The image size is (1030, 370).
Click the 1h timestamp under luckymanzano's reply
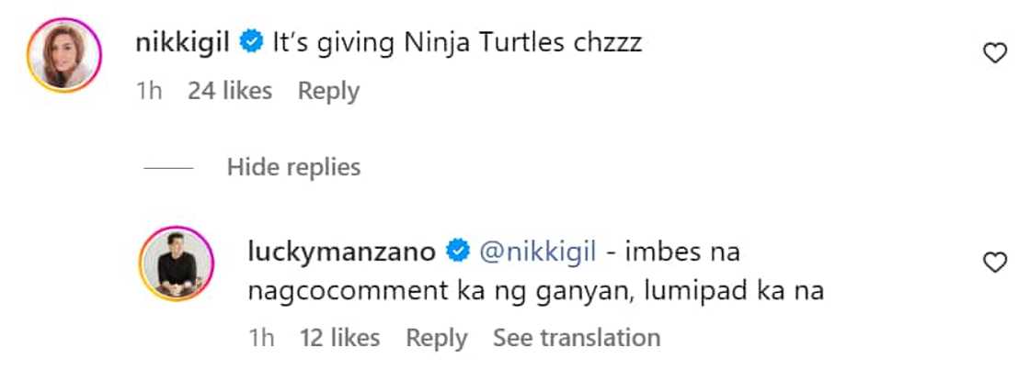pyautogui.click(x=261, y=338)
